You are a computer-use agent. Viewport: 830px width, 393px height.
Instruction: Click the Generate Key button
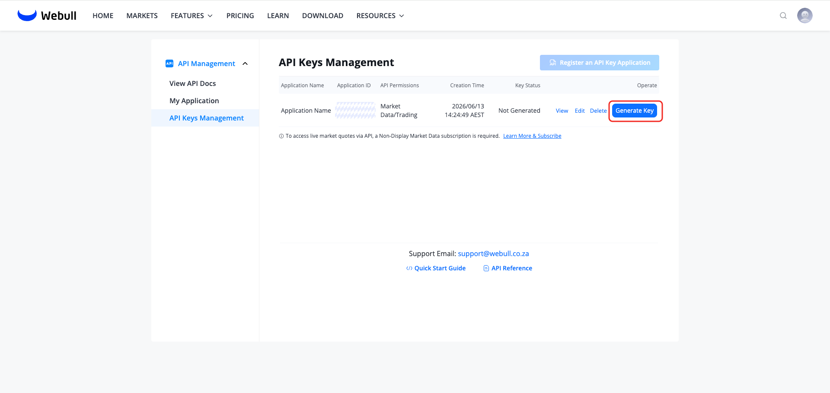[634, 111]
